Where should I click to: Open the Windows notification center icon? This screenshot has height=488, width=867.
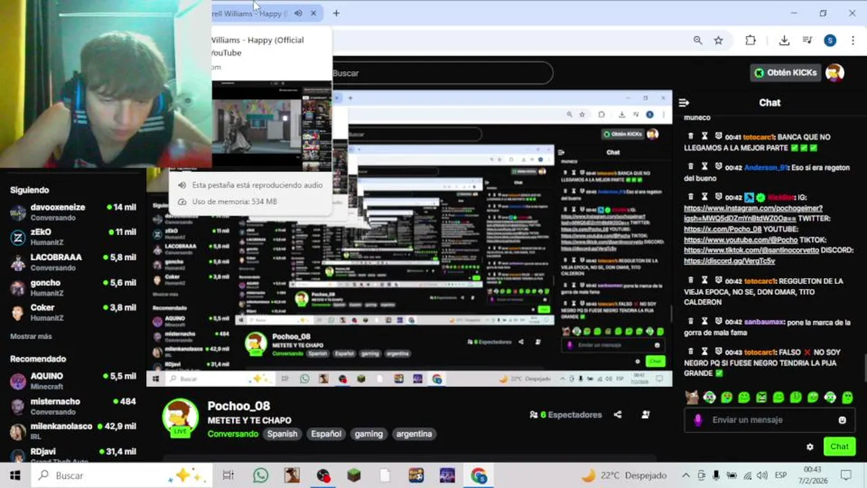pyautogui.click(x=846, y=476)
